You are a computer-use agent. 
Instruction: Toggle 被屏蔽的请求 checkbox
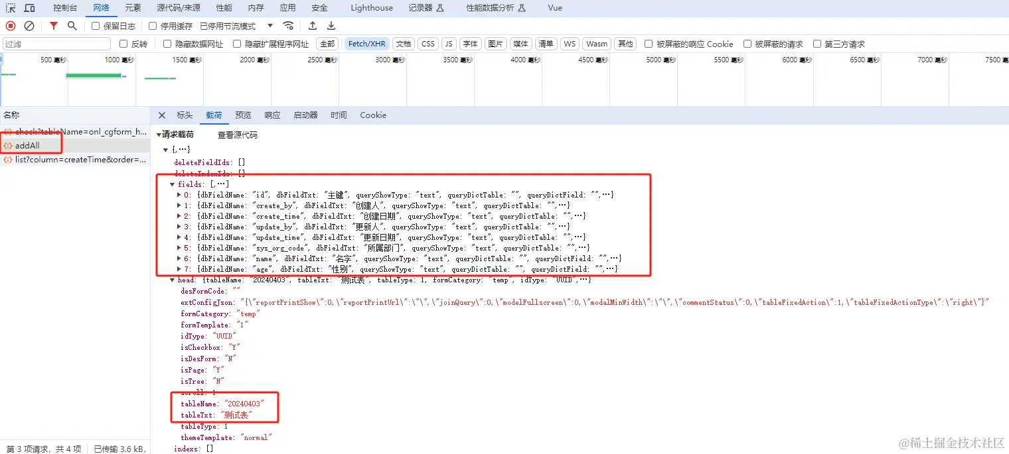point(747,44)
